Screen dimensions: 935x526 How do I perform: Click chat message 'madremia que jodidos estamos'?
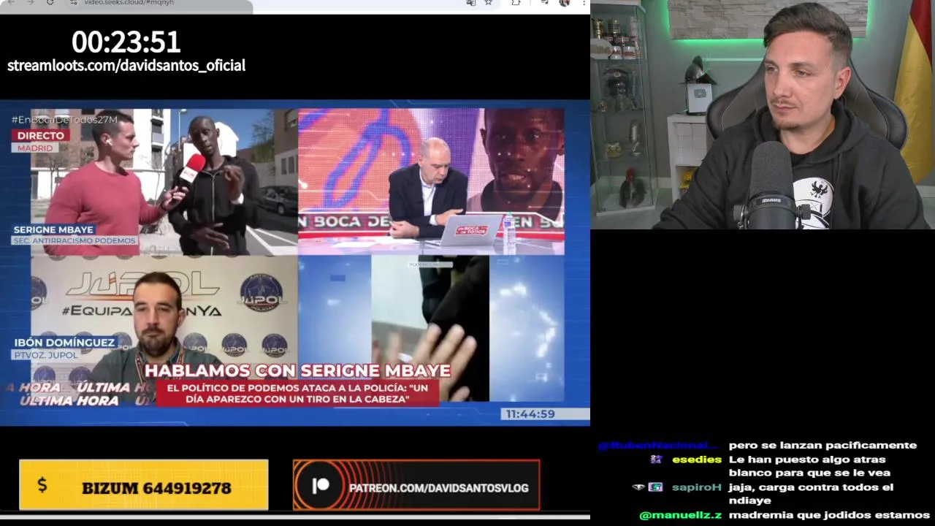(x=829, y=515)
